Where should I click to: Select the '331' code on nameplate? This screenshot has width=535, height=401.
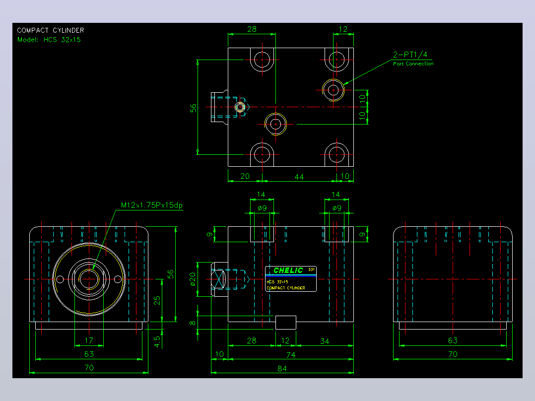click(311, 269)
